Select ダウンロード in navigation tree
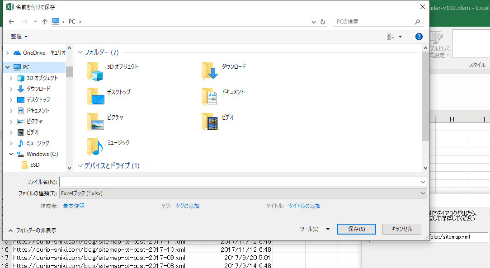This screenshot has height=268, width=490. tap(34, 89)
